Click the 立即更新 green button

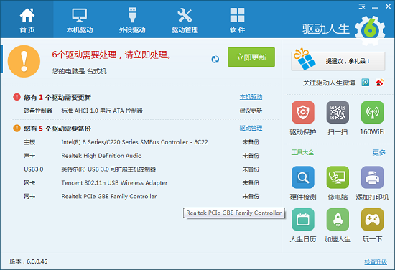tap(251, 57)
